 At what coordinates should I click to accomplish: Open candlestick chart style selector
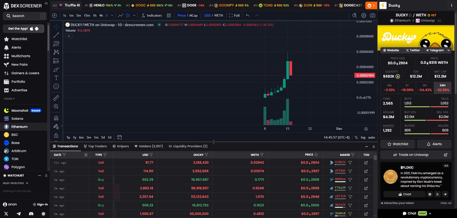click(128, 16)
